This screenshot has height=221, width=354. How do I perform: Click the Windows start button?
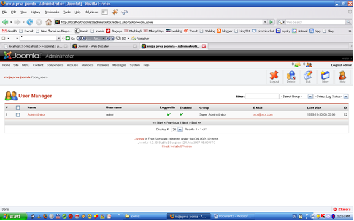click(x=13, y=216)
